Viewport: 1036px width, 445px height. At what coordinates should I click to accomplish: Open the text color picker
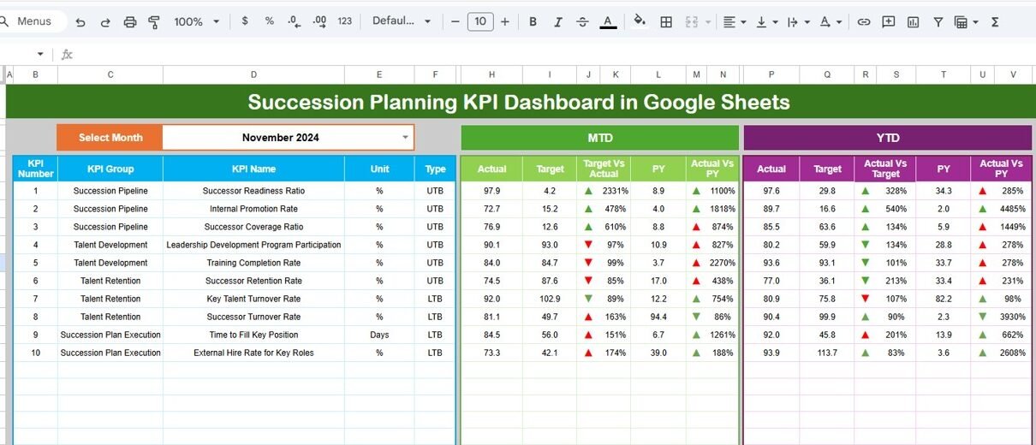[608, 21]
